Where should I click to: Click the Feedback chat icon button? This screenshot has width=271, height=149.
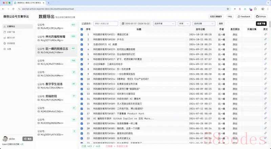(x=239, y=16)
